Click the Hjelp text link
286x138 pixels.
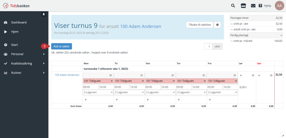point(268,6)
